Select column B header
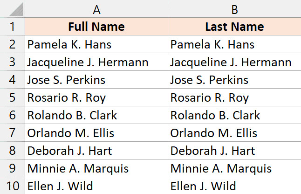Viewport: 301px width, 194px height. 234,9
